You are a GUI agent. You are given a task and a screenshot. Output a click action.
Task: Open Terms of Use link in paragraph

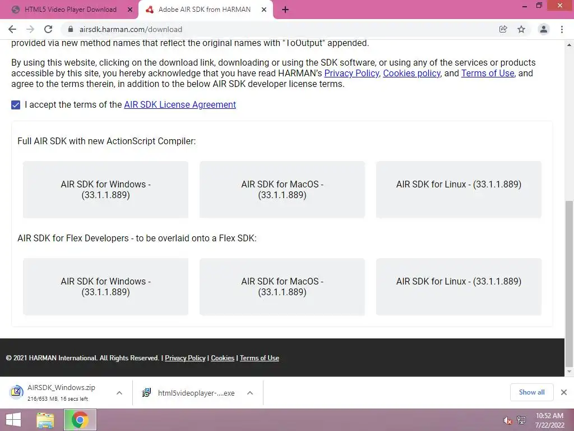pyautogui.click(x=488, y=74)
